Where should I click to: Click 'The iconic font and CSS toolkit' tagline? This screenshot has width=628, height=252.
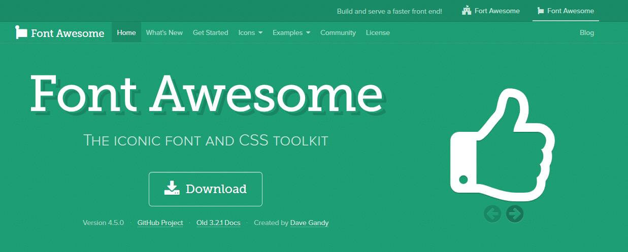[206, 140]
